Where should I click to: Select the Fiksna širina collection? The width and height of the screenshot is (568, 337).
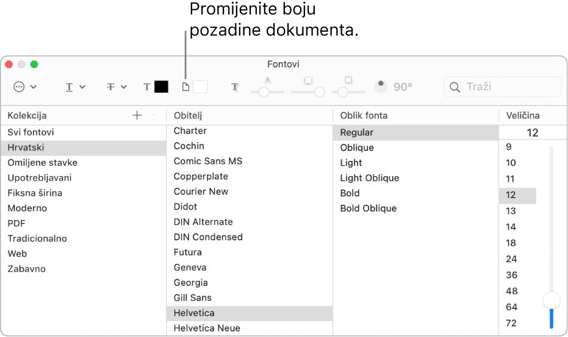tap(35, 193)
